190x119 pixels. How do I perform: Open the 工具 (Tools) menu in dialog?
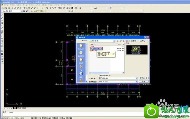coord(143,41)
